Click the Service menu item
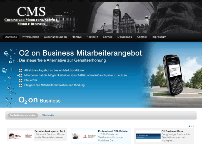 click(x=108, y=37)
